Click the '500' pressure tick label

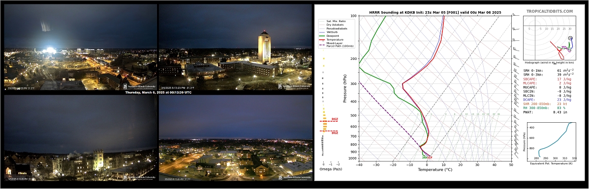353,115
